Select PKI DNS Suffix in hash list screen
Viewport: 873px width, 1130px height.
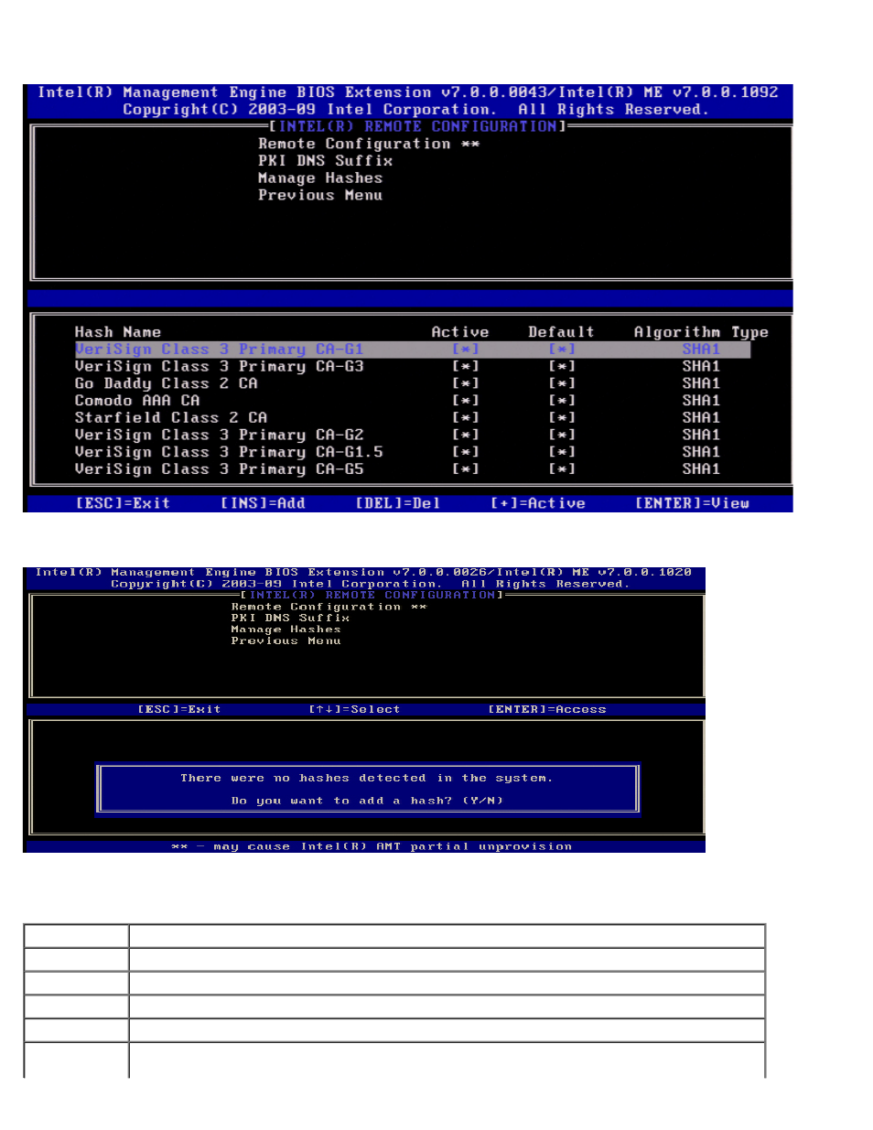[x=325, y=161]
